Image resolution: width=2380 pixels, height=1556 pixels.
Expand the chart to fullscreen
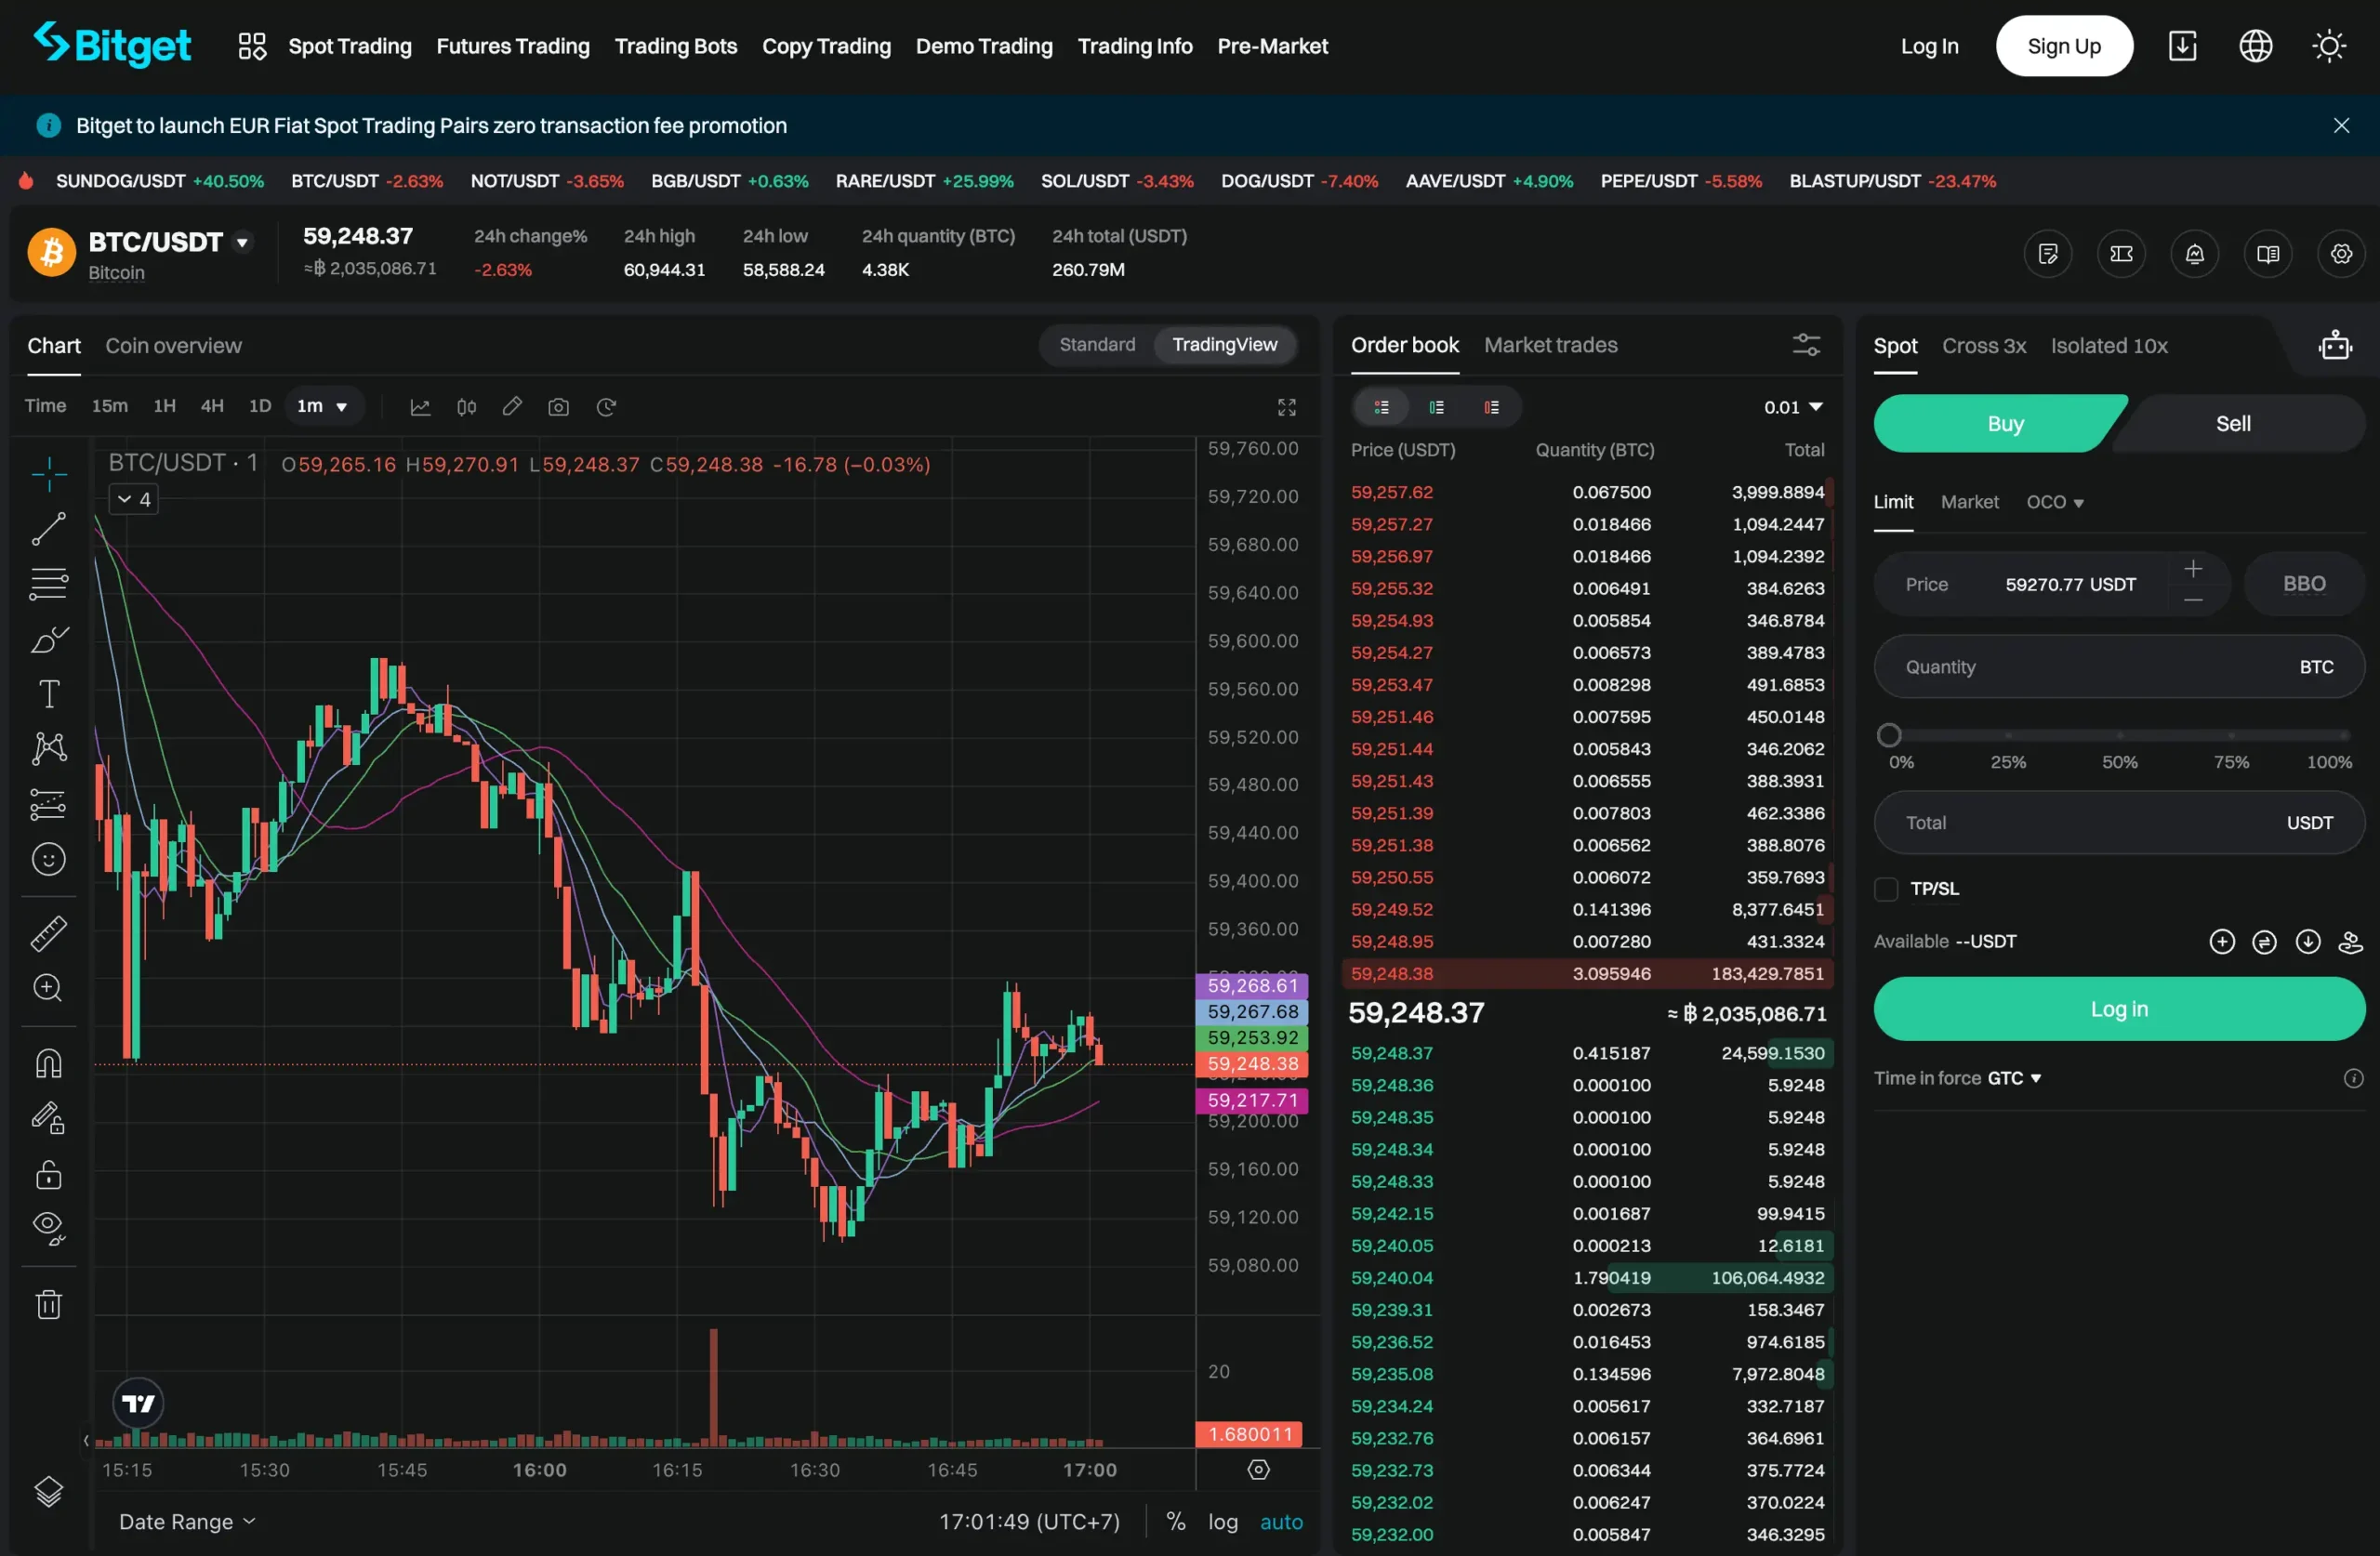tap(1286, 407)
